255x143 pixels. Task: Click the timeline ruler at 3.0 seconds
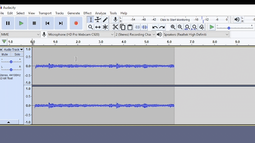(x=101, y=42)
